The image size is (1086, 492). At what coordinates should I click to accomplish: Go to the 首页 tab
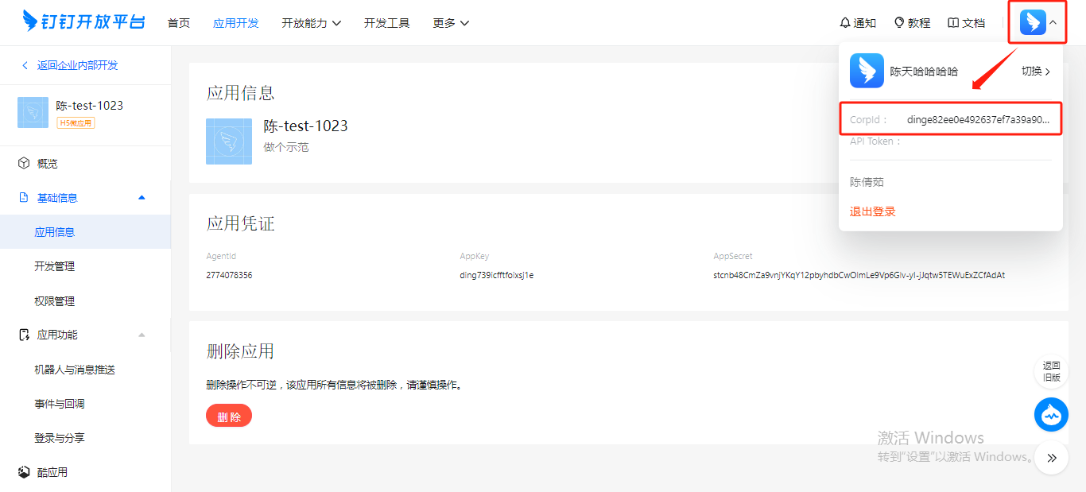coord(179,23)
